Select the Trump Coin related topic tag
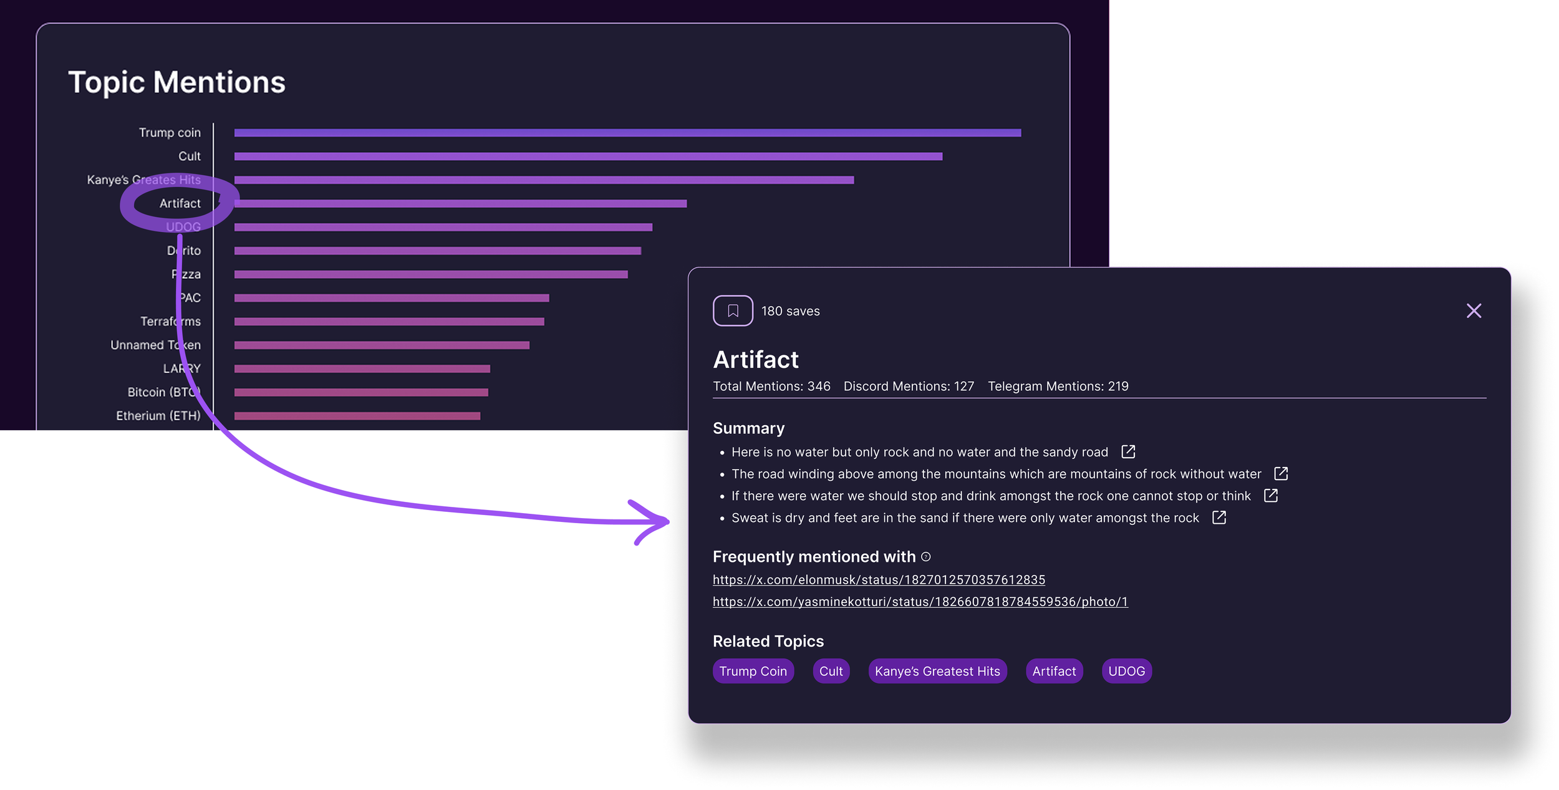The height and width of the screenshot is (790, 1559). 753,671
